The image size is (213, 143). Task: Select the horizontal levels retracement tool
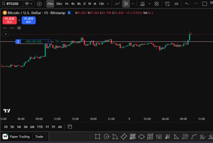coord(185,136)
